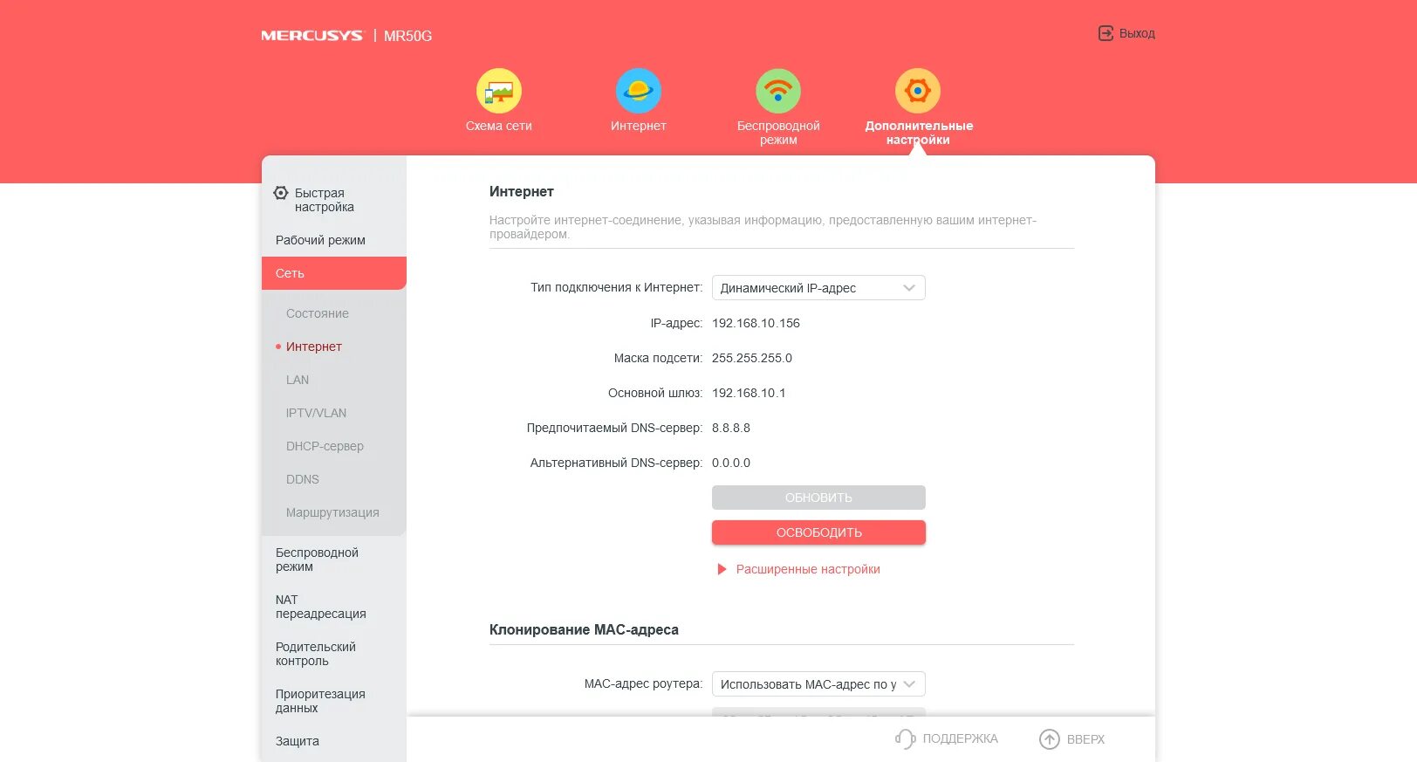
Task: Click the ПОДДЕРЖКА headset icon
Action: tap(905, 739)
